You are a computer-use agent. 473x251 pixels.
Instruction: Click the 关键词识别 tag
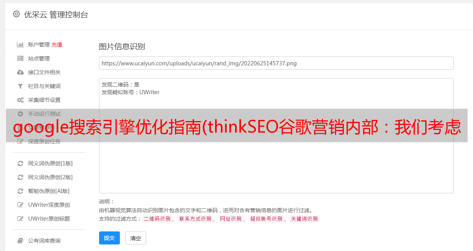pos(305,219)
